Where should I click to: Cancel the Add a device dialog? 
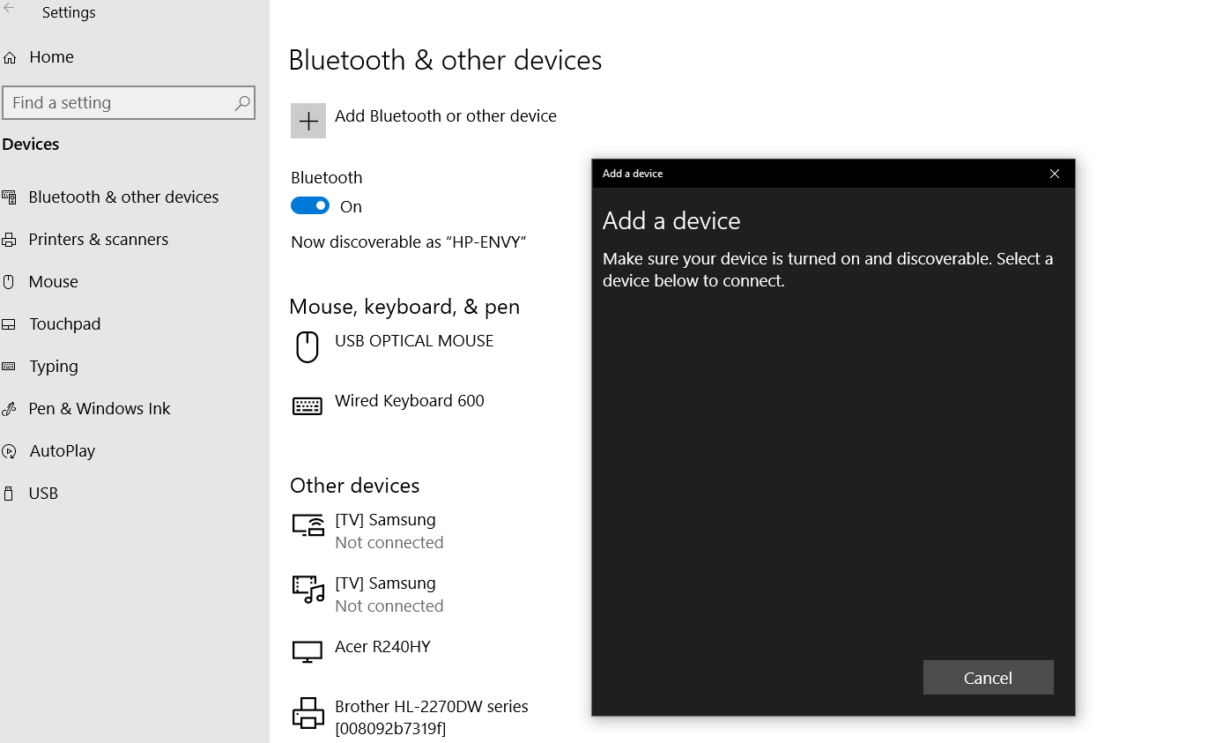point(988,677)
